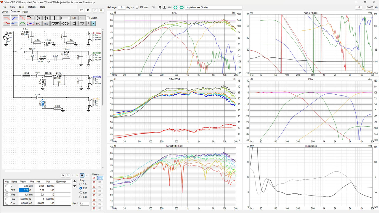Viewport: 379px width, 213px height.
Task: Insert the green band-pass peak block
Action: (22, 23)
